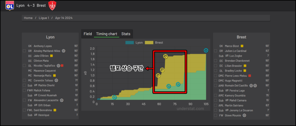Click yellow card icon beside Marco Bizot
Screen dimensions: 296x126
click(242, 46)
